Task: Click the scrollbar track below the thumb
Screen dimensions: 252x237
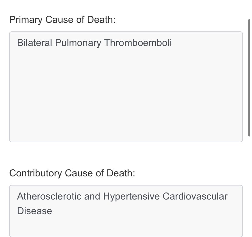Action: [249, 187]
